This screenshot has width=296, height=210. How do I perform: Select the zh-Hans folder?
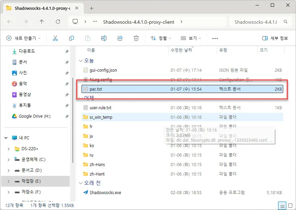[97, 165]
